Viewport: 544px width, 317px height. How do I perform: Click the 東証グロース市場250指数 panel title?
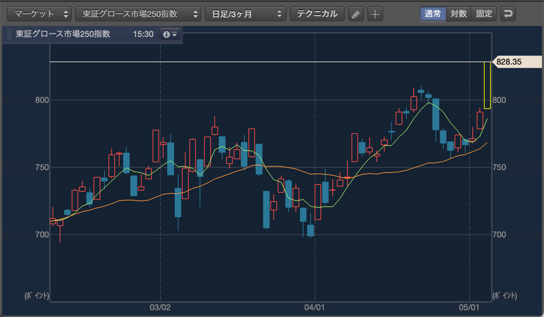pos(63,34)
